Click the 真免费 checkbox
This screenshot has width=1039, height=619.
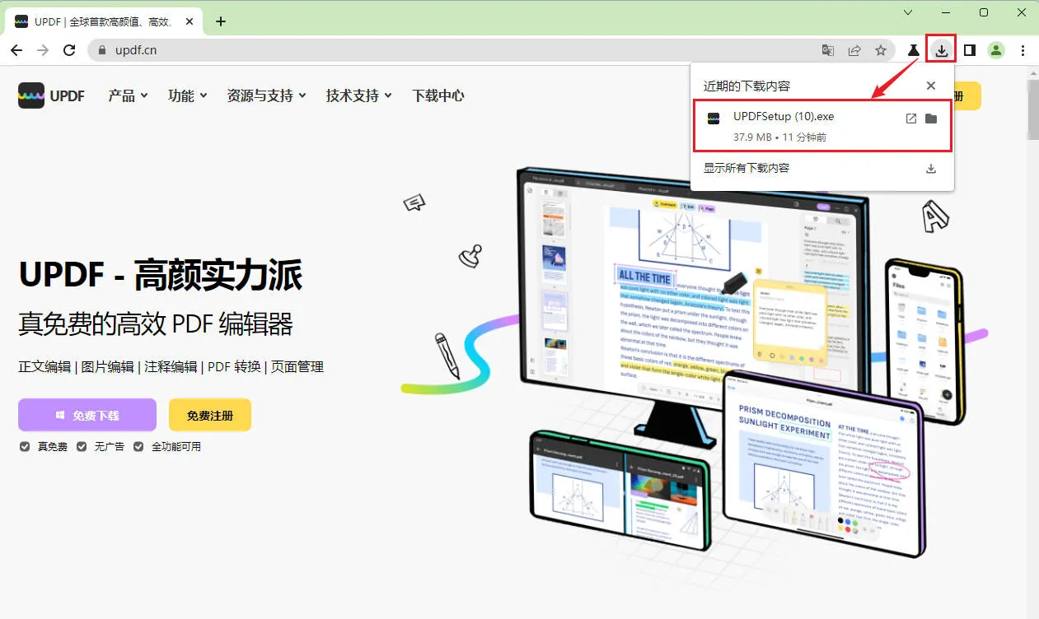point(26,446)
